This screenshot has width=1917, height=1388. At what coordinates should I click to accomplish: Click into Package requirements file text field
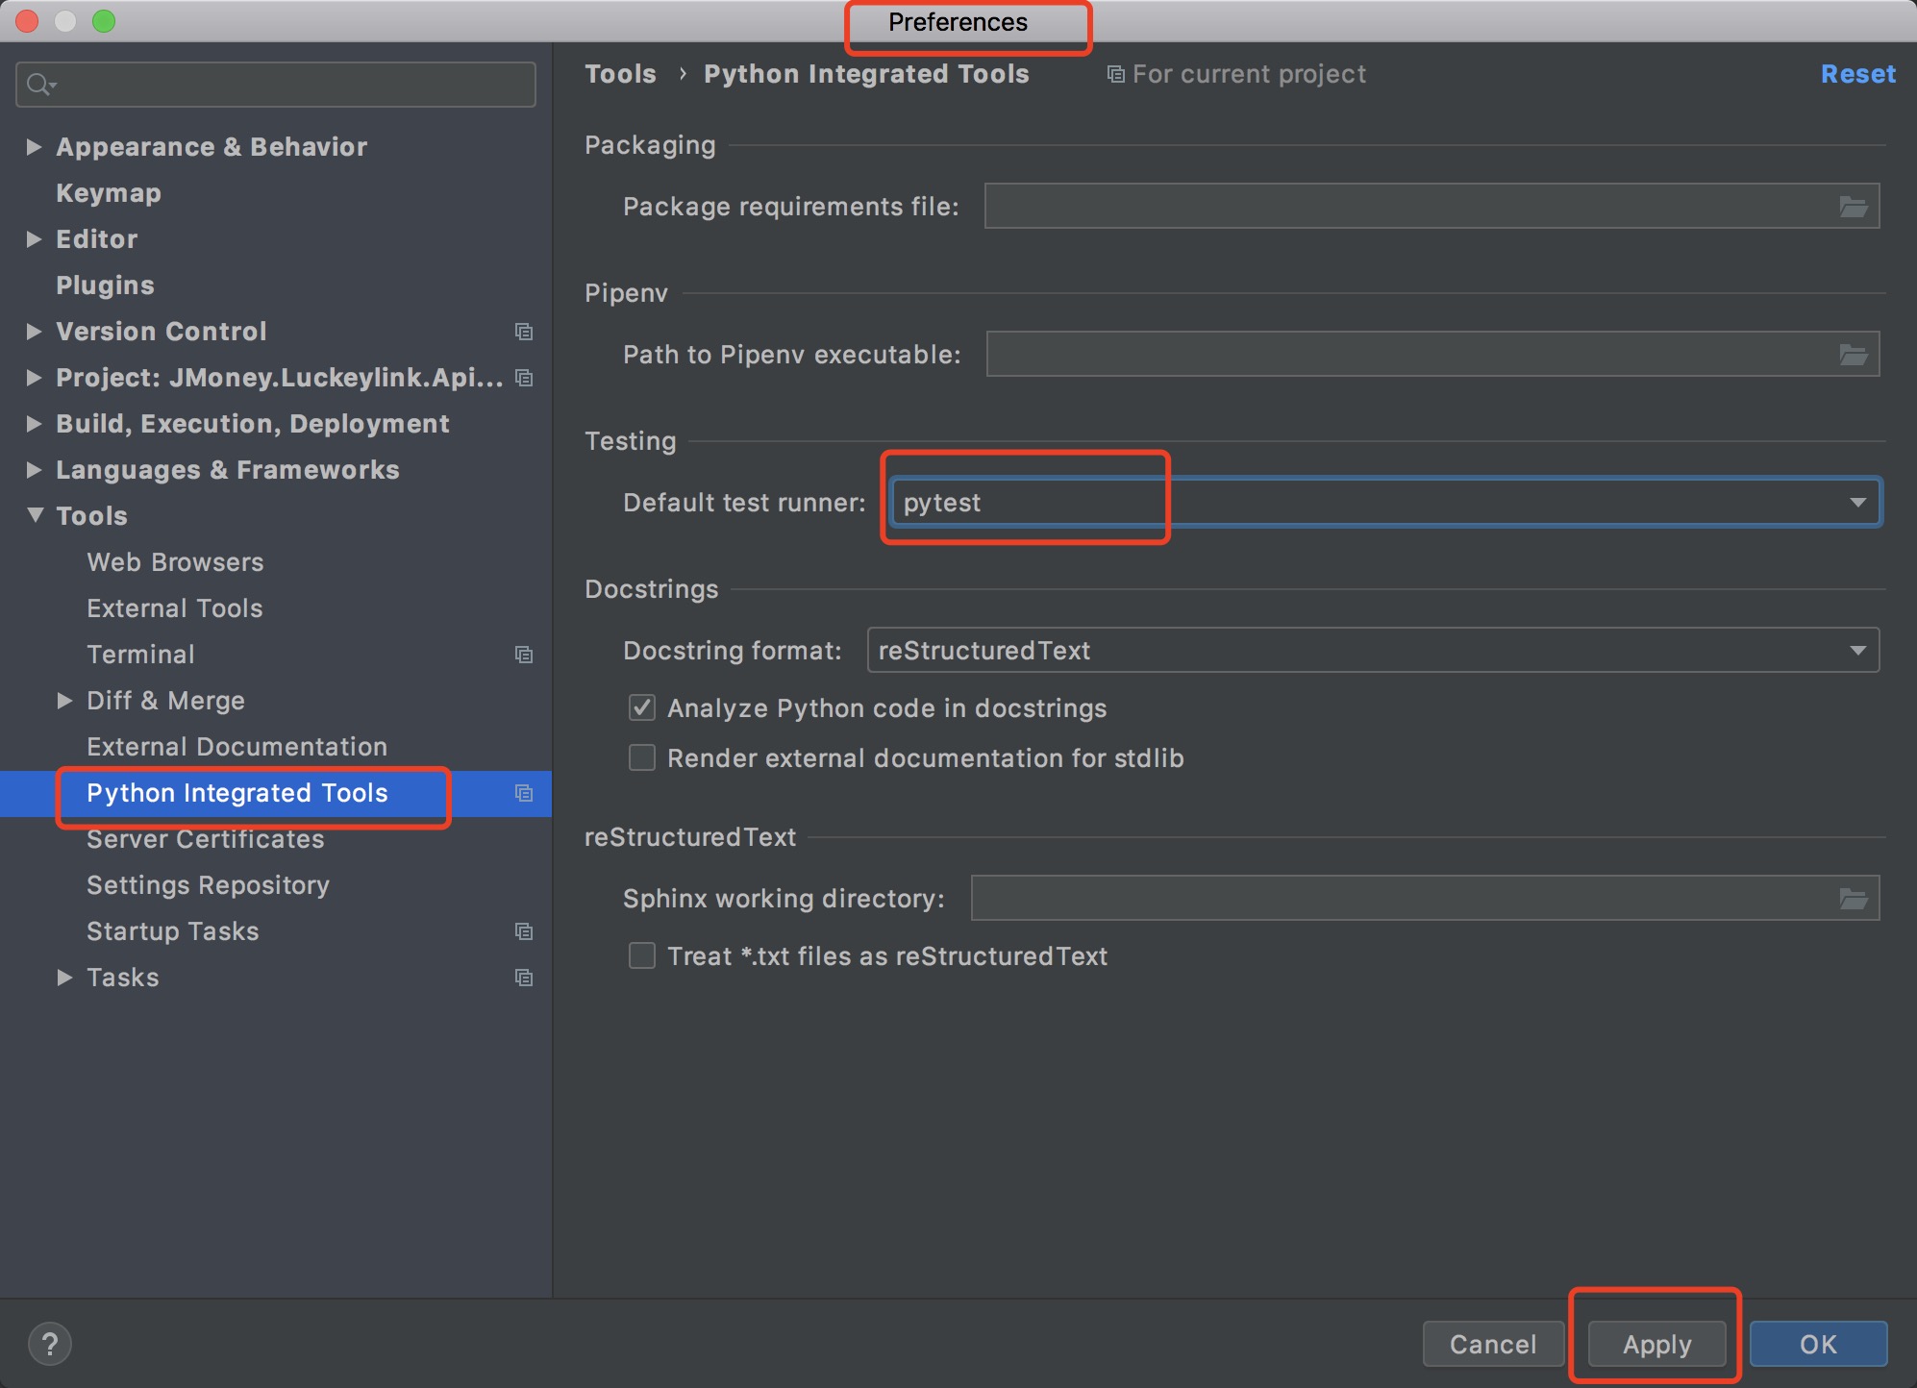[x=1404, y=207]
